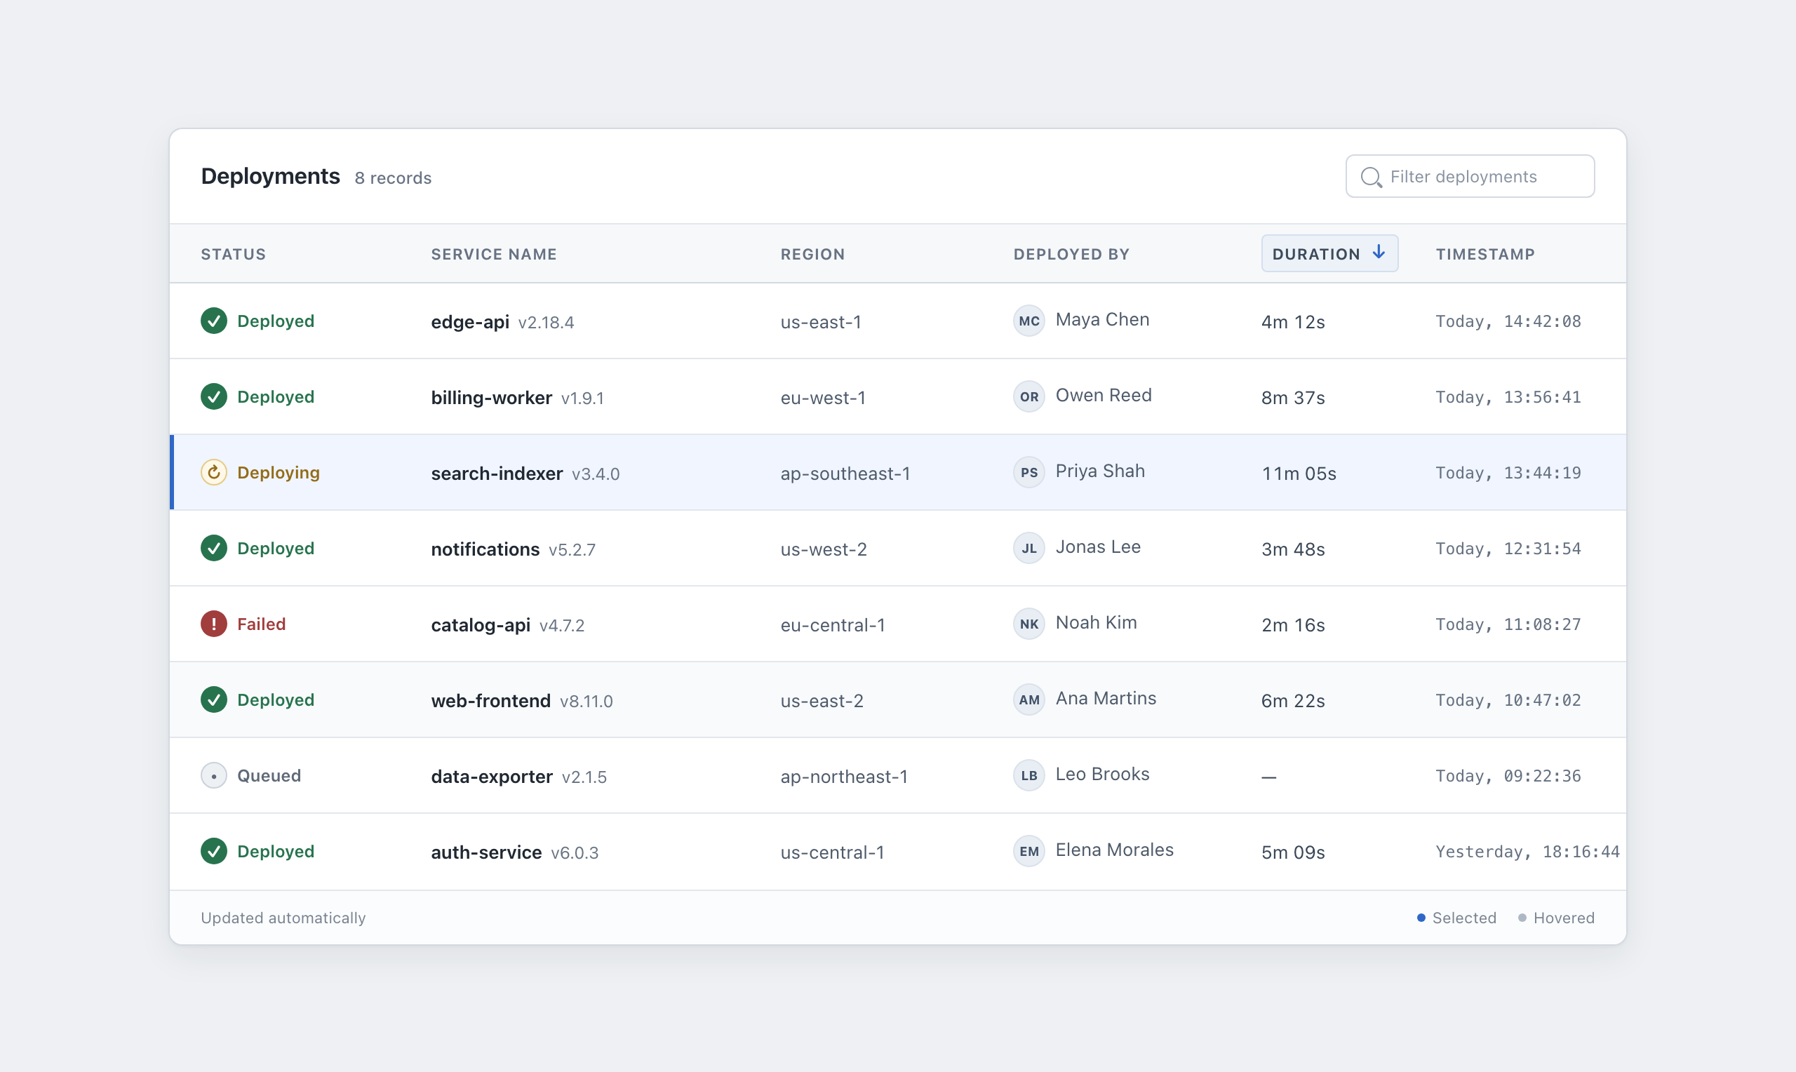Screen dimensions: 1796x1072
Task: Sort by the Status column header
Action: click(x=233, y=254)
